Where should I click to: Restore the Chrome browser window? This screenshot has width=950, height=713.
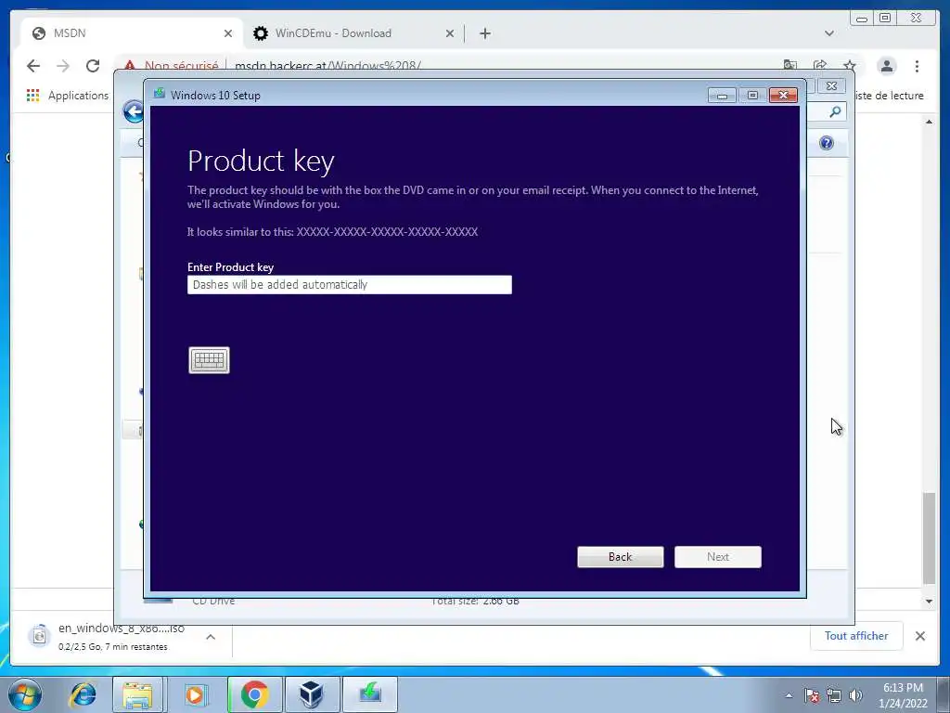coord(885,19)
